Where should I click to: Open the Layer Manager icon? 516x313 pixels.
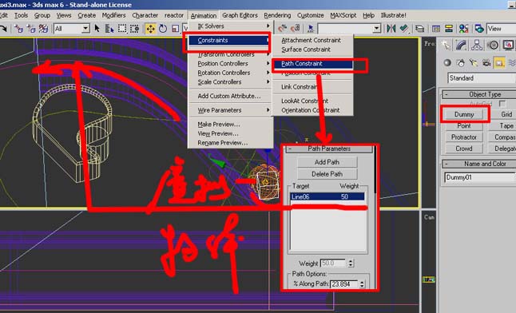click(419, 29)
